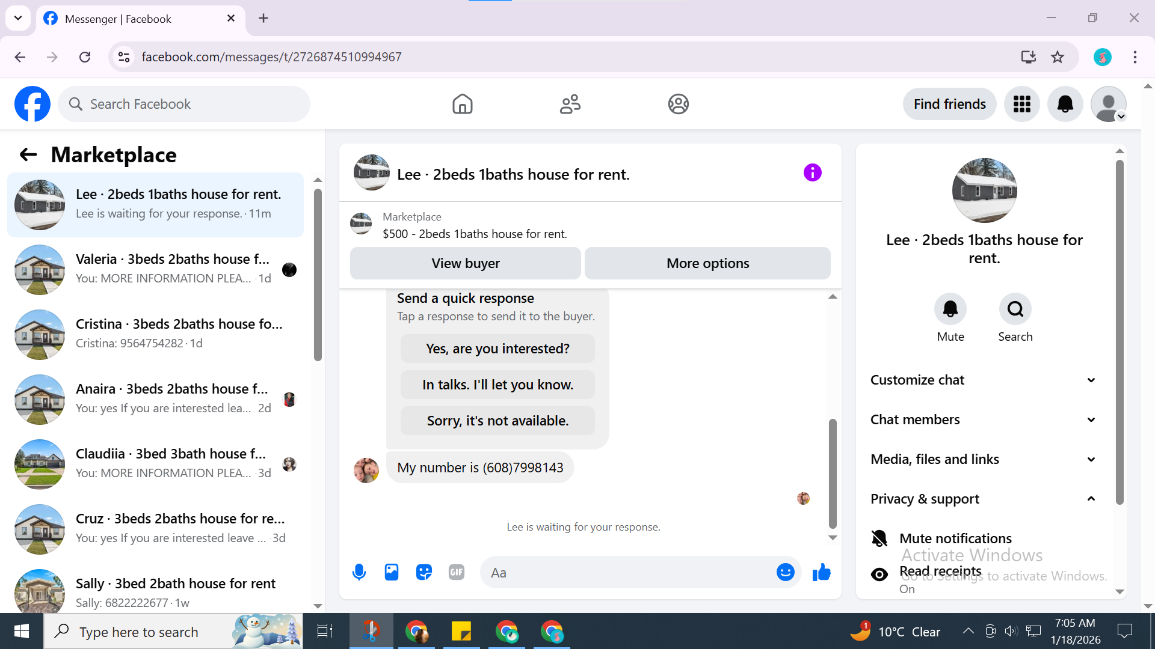Open the GIF picker icon
Screen dimensions: 1155x649
[457, 572]
